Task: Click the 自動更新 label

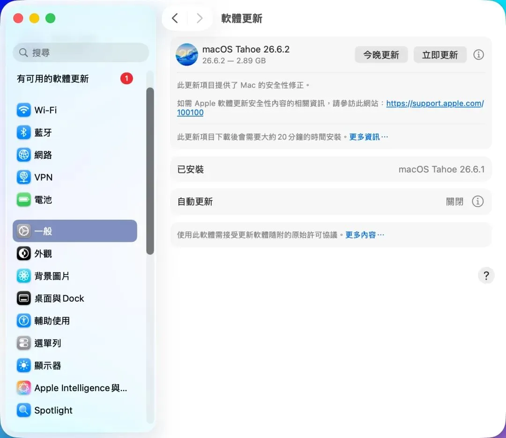Action: click(195, 201)
